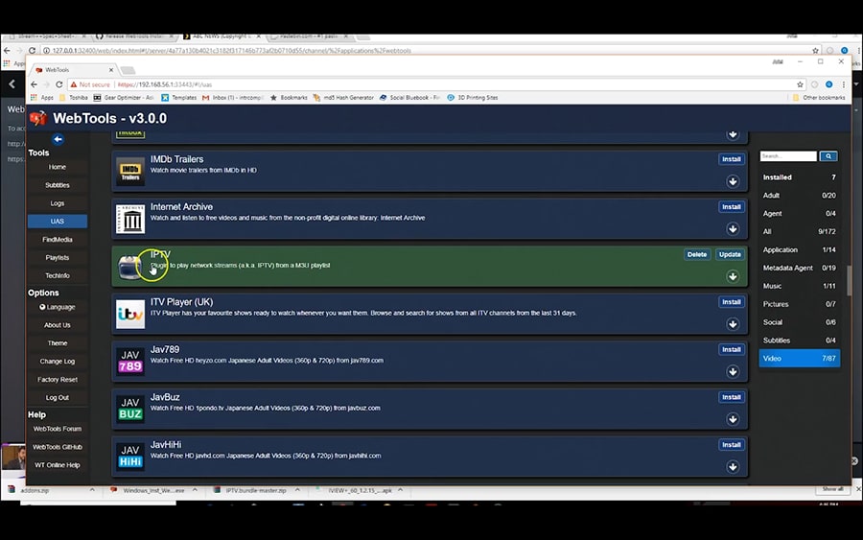Delete the IPTV channel

tap(697, 254)
